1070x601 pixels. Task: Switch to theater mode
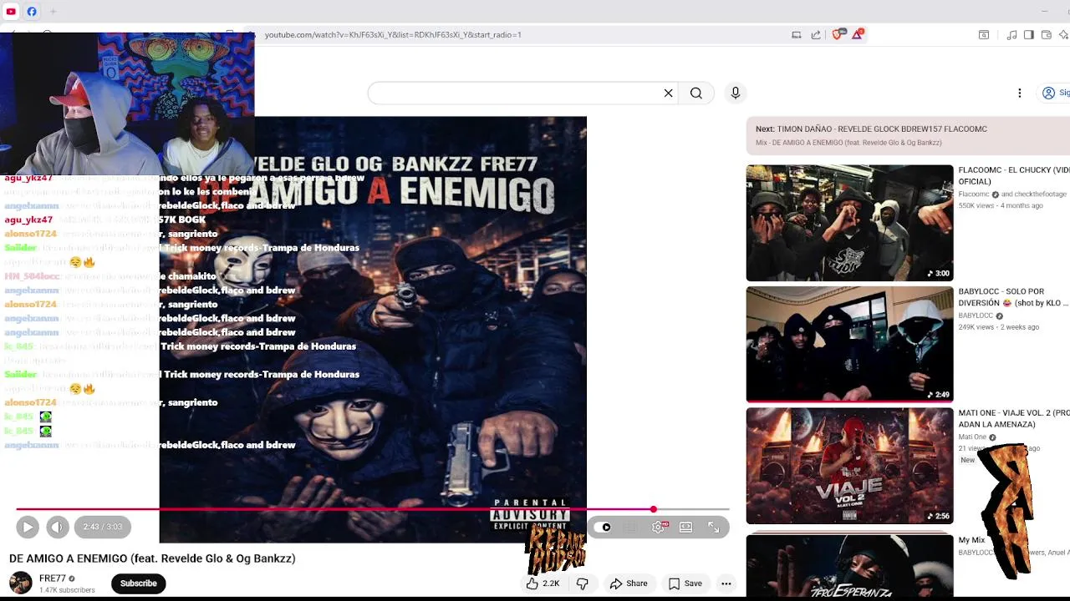pos(685,527)
